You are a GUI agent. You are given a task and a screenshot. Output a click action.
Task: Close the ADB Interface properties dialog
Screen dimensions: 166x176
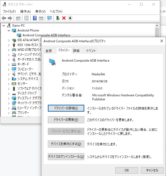tap(162, 41)
